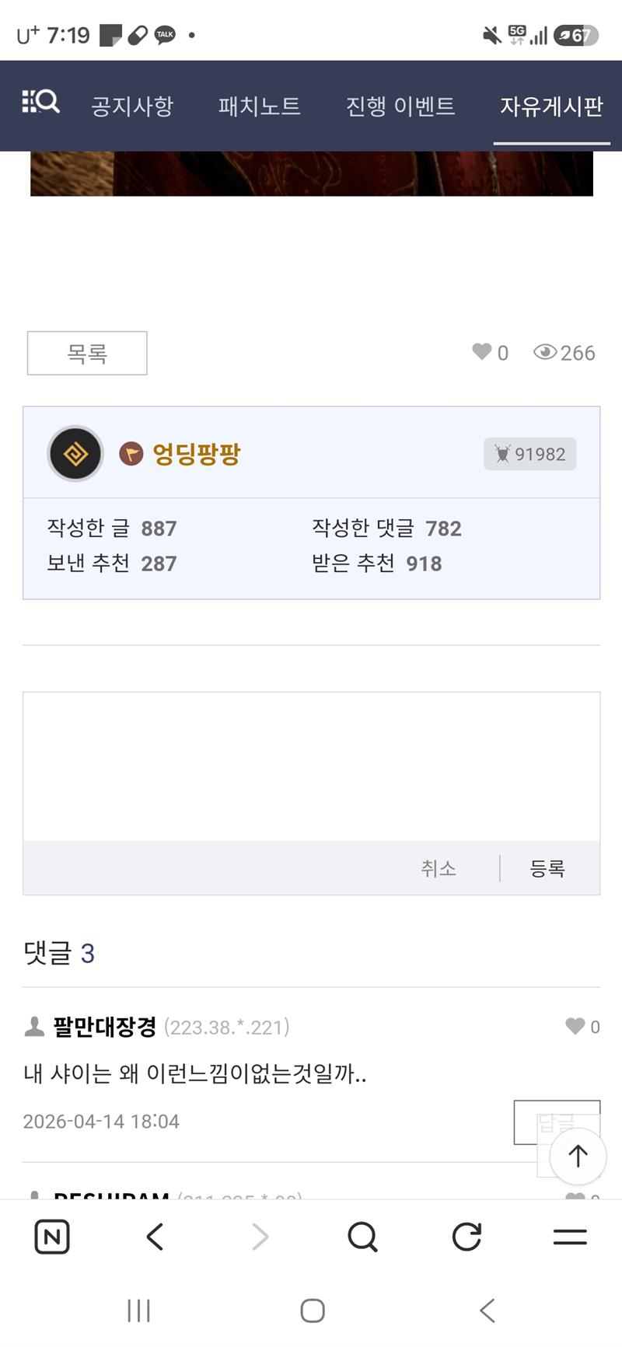Open the 패치노트 tab

(259, 106)
